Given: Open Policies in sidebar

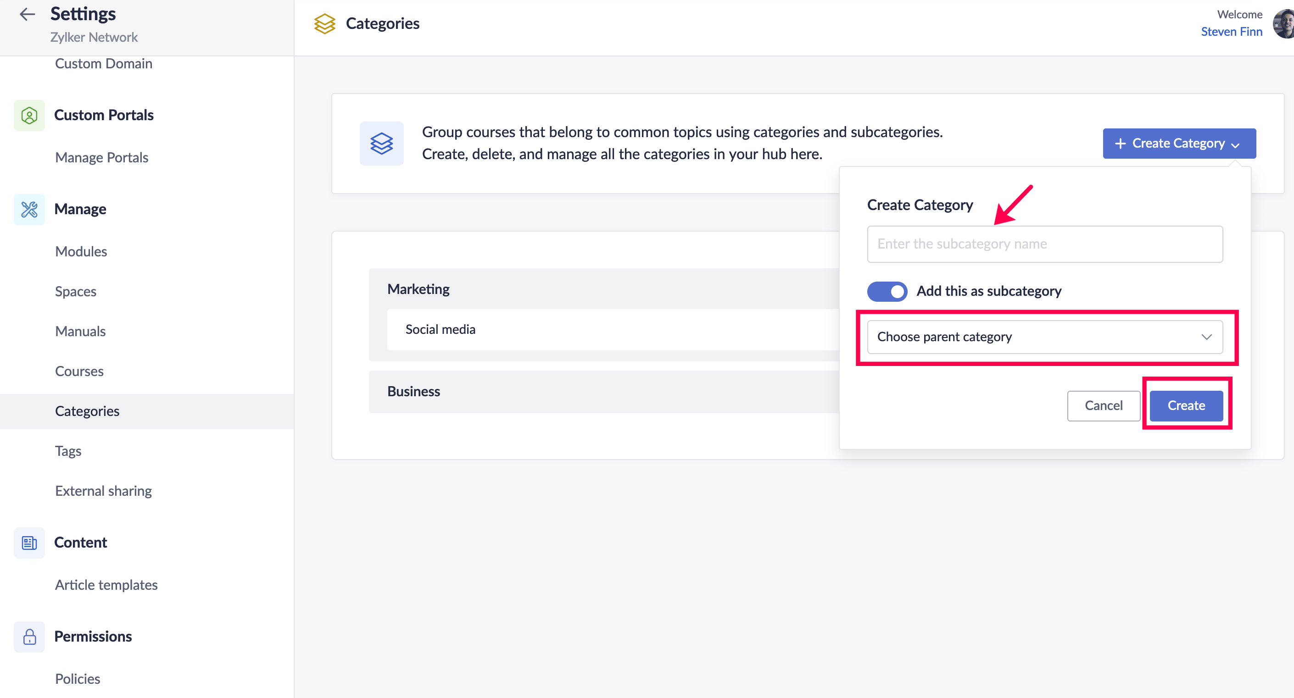Looking at the screenshot, I should (78, 679).
